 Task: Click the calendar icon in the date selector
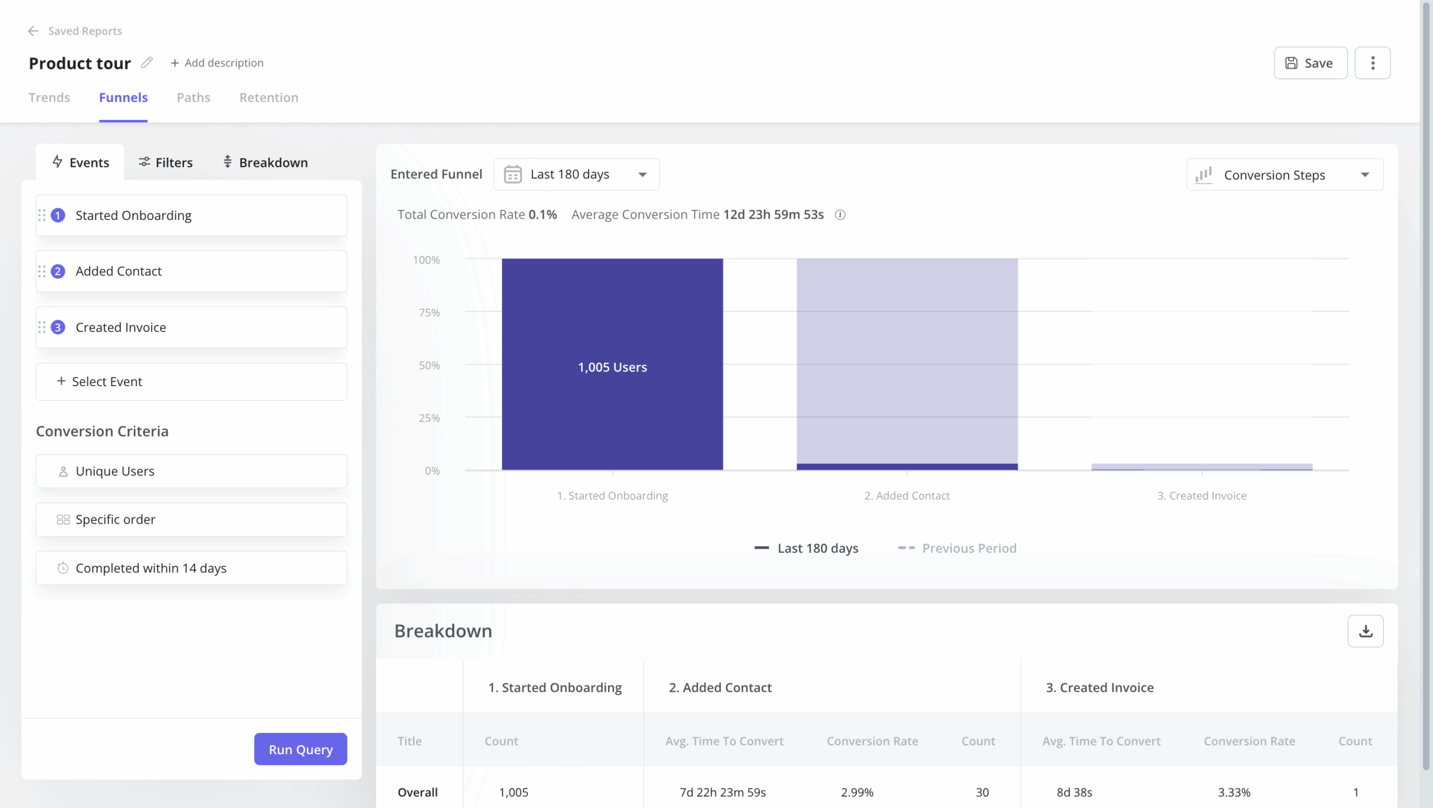[513, 174]
